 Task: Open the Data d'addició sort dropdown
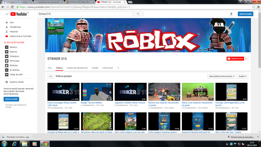[x=222, y=76]
